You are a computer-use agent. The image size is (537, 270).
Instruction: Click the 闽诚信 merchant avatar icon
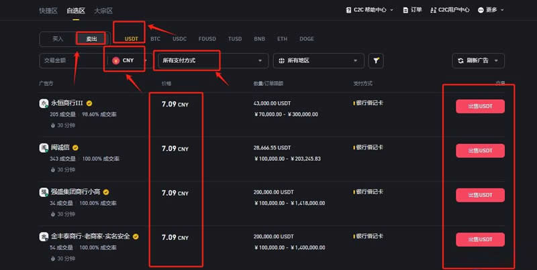tap(44, 147)
